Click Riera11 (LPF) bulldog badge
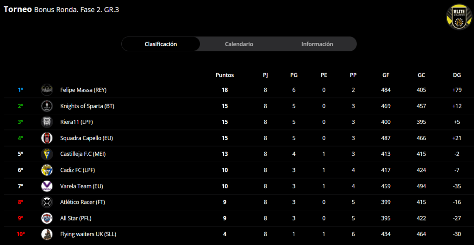This screenshot has height=245, width=474. pyautogui.click(x=47, y=122)
